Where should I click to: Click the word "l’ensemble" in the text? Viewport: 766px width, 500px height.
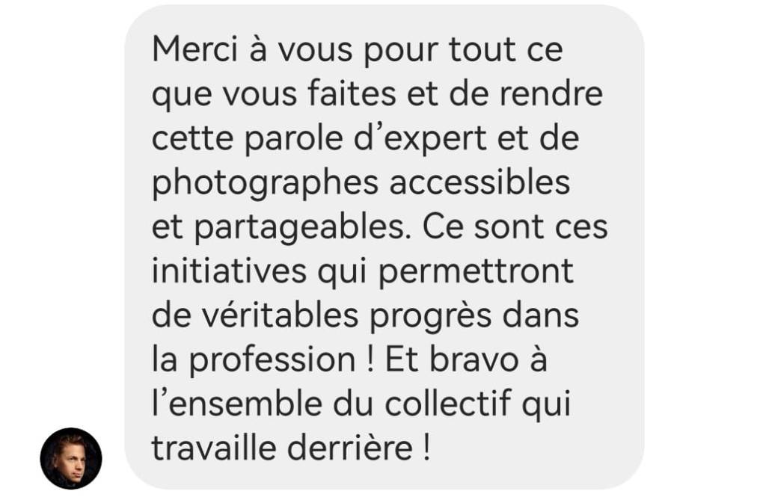coord(237,404)
